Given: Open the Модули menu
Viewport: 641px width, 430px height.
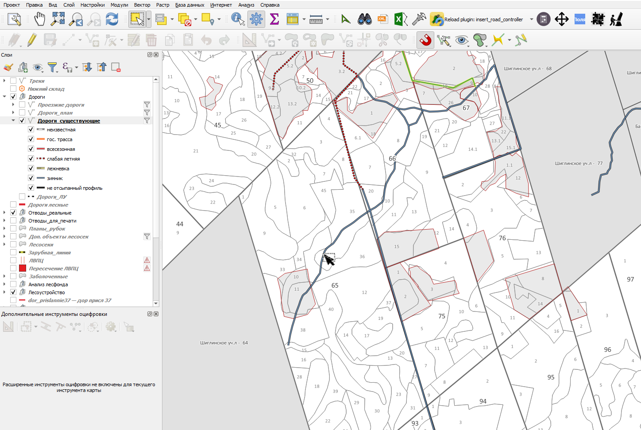Looking at the screenshot, I should (x=120, y=5).
